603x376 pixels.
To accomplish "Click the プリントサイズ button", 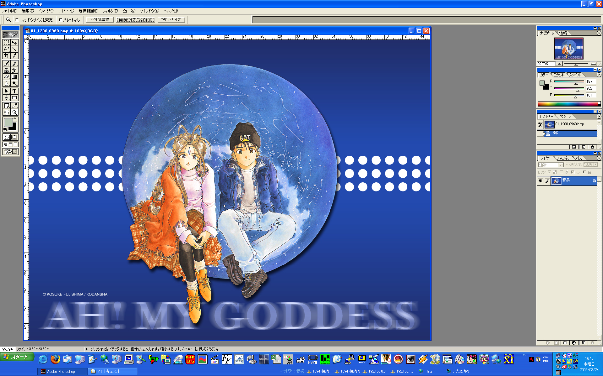I will click(x=171, y=20).
